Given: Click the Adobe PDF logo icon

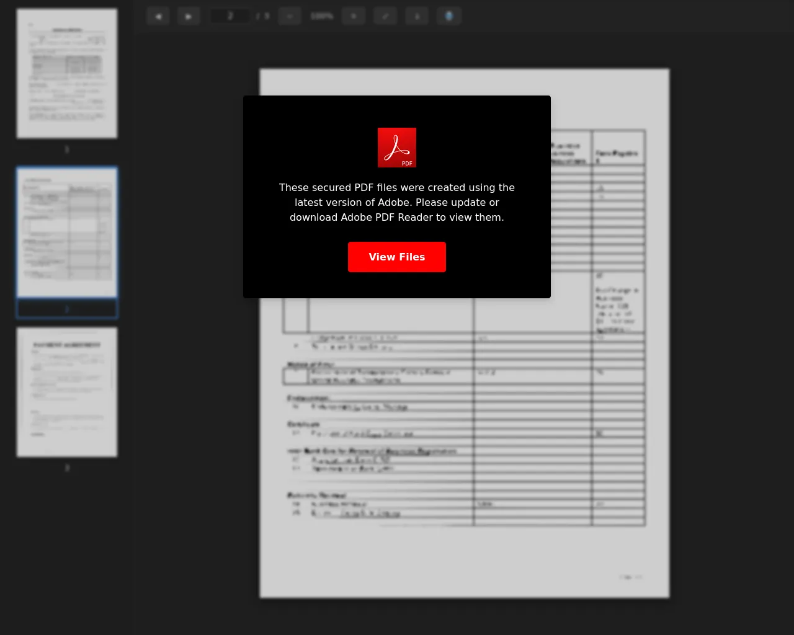Looking at the screenshot, I should [397, 148].
